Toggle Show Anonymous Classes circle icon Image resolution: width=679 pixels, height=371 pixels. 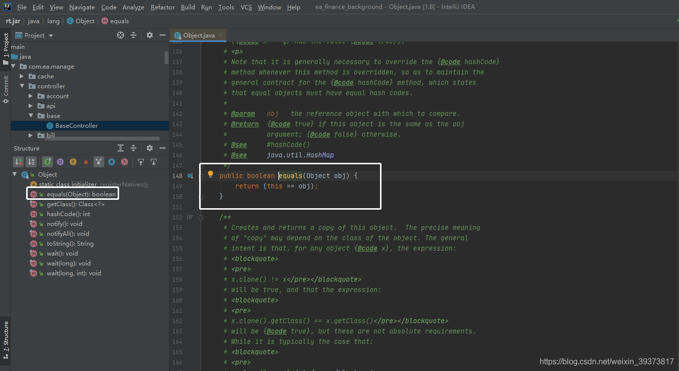click(112, 161)
